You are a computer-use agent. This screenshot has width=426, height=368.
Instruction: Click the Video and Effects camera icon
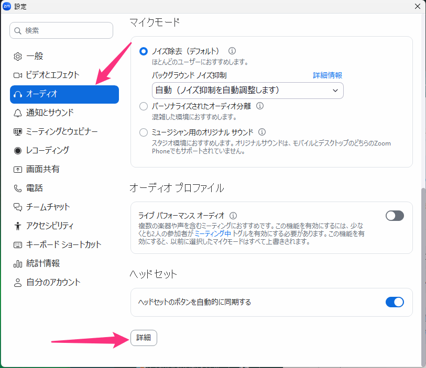pos(18,75)
